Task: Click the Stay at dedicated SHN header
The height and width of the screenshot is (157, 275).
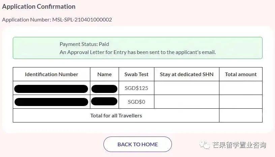Action: click(187, 74)
